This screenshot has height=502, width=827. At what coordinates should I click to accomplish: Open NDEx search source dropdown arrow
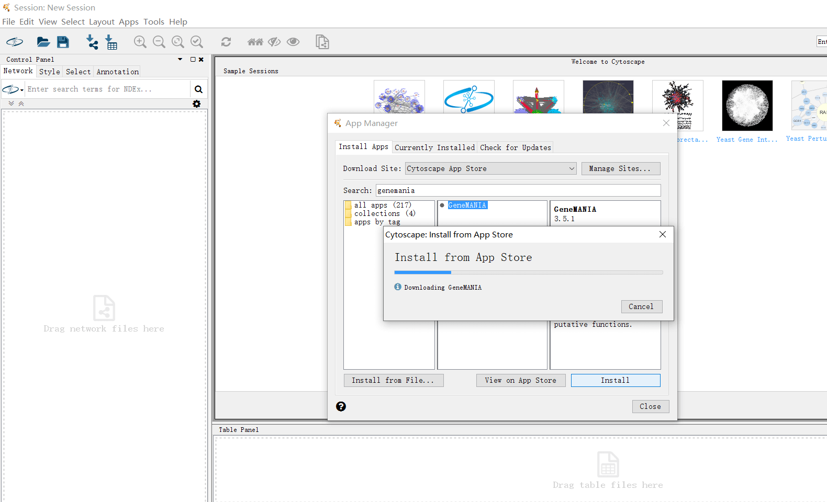pos(22,90)
